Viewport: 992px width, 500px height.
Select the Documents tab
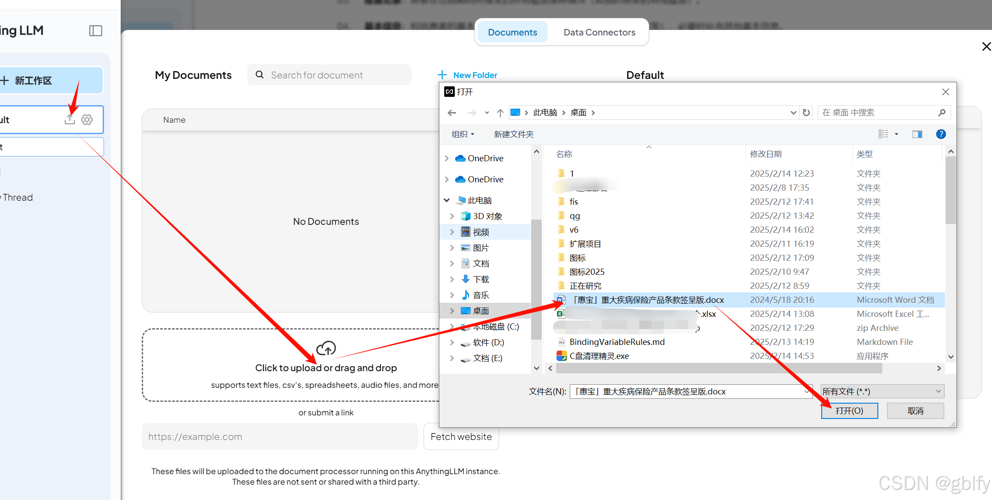coord(512,32)
